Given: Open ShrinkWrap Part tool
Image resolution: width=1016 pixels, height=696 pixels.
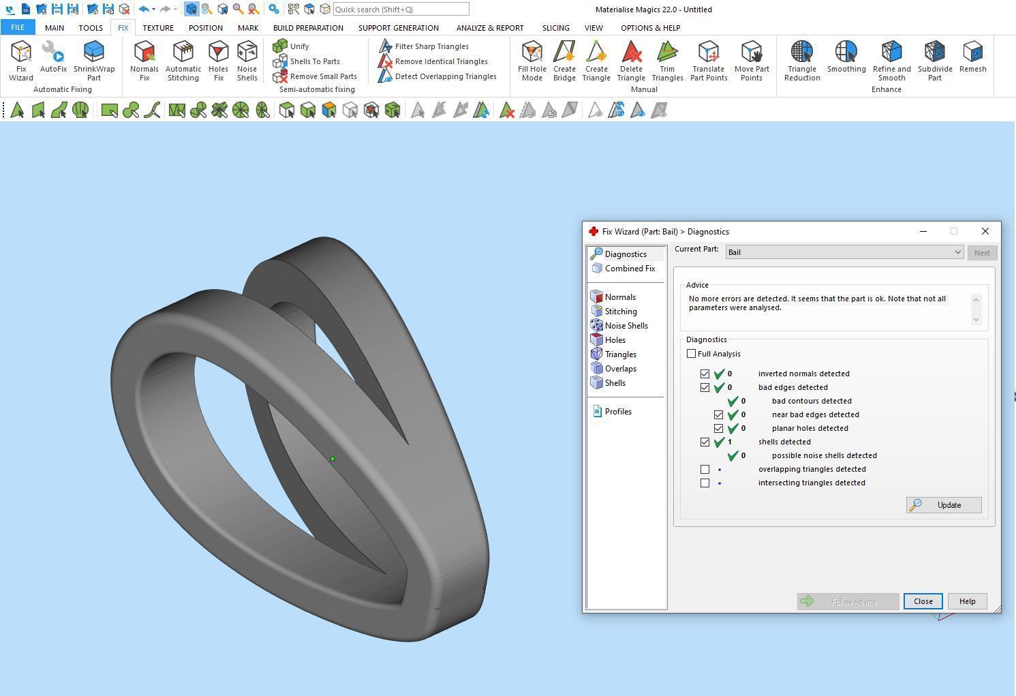Looking at the screenshot, I should [94, 61].
